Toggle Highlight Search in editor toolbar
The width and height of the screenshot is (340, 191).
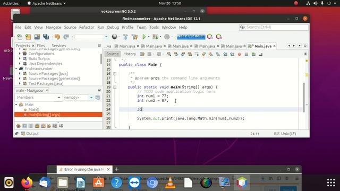[190, 54]
